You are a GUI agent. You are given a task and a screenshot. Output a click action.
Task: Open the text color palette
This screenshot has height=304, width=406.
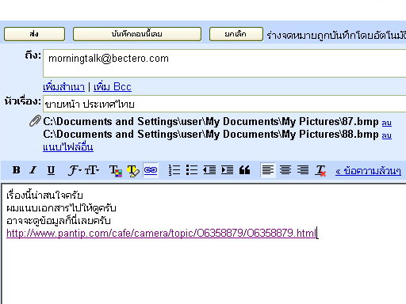116,171
